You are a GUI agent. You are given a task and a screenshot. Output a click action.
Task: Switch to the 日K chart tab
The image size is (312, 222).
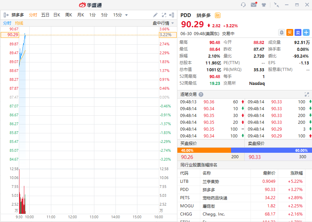coord(57,15)
